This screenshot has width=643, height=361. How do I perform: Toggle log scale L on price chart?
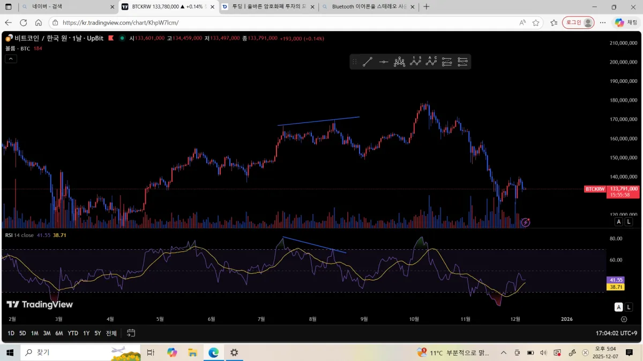pyautogui.click(x=629, y=221)
